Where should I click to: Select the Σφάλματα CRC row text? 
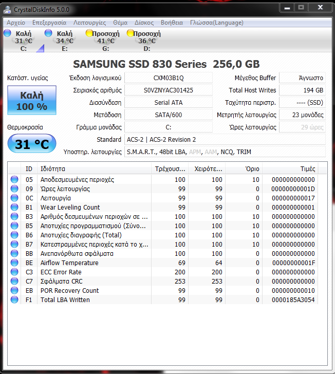click(x=62, y=281)
